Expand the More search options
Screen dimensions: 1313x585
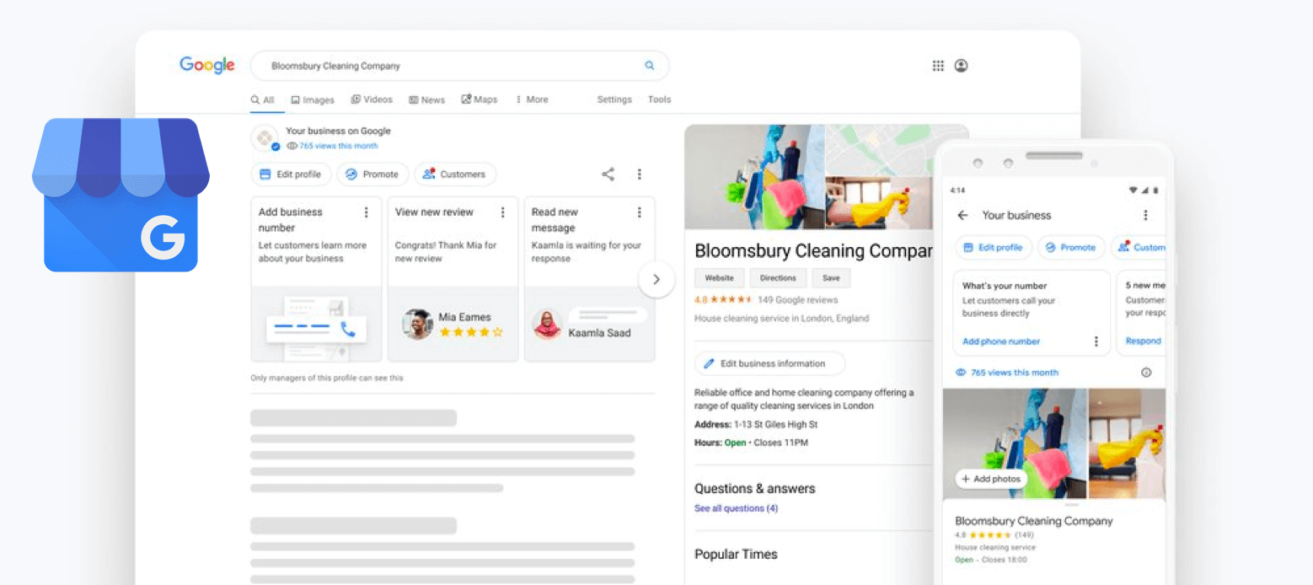point(532,99)
